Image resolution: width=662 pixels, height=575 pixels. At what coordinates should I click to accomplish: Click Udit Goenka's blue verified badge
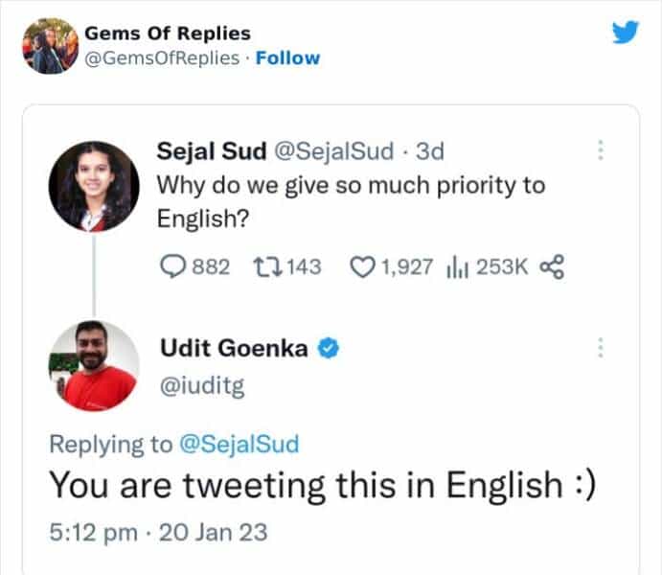(x=329, y=349)
